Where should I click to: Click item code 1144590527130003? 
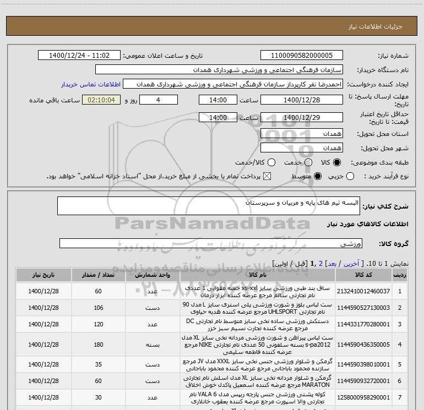tap(363, 308)
